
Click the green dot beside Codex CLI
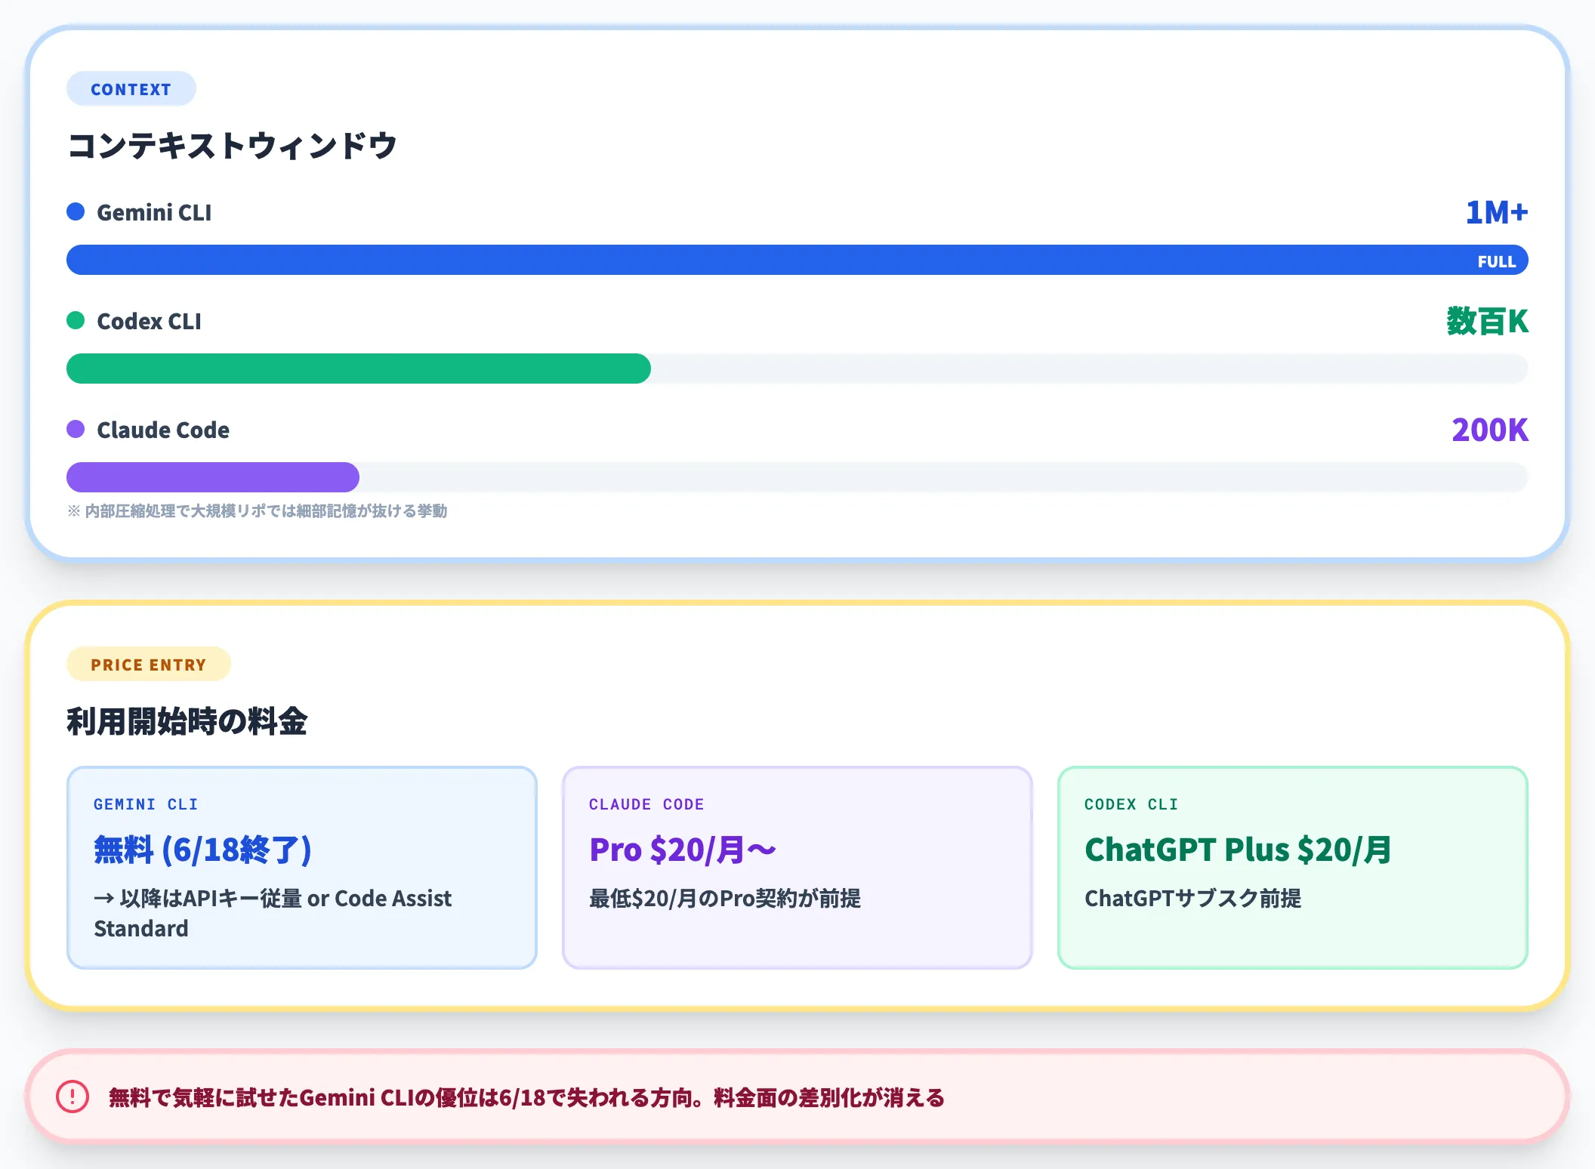76,320
